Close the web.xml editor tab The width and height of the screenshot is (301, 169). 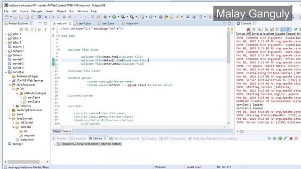(x=70, y=23)
